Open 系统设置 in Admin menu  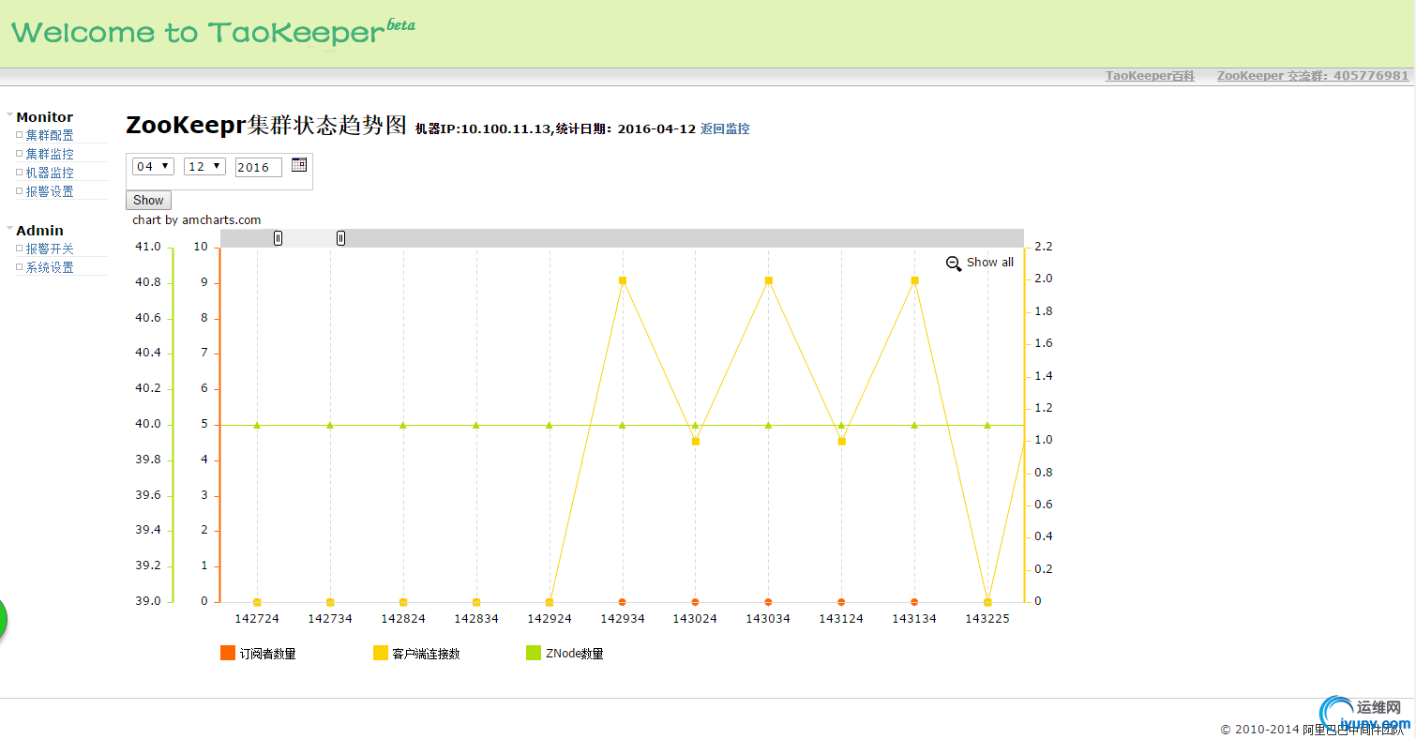[50, 267]
